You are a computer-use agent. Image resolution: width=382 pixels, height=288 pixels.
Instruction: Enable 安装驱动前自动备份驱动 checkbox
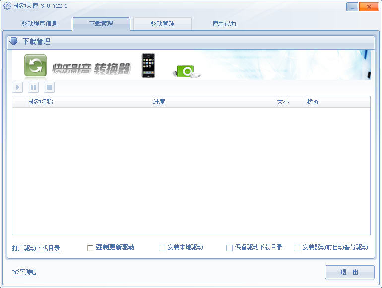click(297, 248)
